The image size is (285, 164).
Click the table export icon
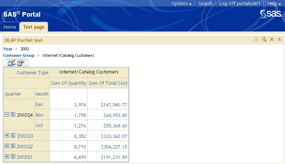21,63
